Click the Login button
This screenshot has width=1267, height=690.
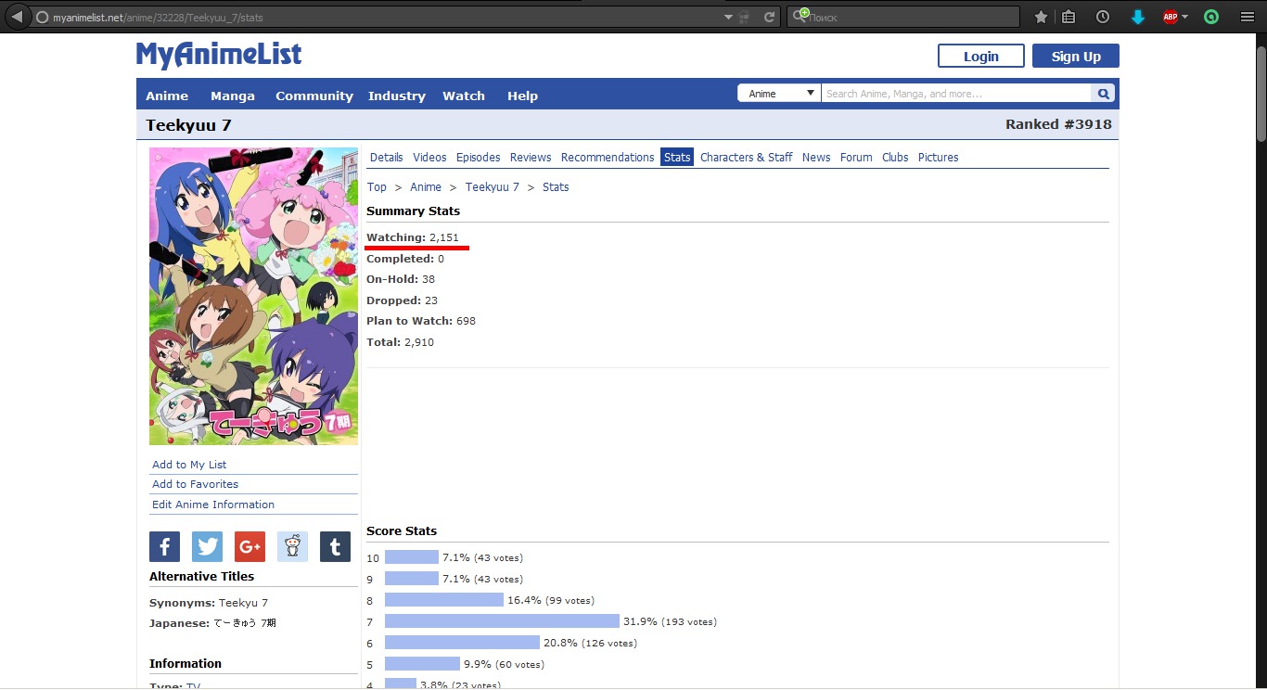[x=980, y=57]
